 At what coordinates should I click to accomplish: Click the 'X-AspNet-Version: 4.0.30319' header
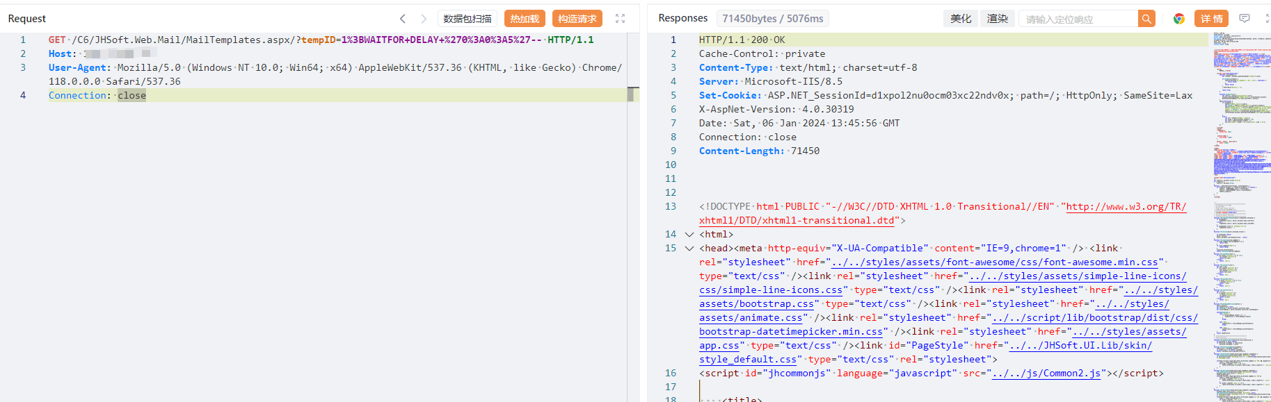pyautogui.click(x=776, y=110)
